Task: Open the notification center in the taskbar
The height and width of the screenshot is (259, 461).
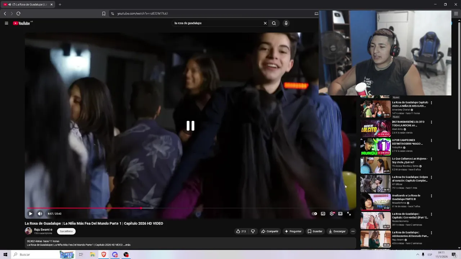Action: click(454, 255)
